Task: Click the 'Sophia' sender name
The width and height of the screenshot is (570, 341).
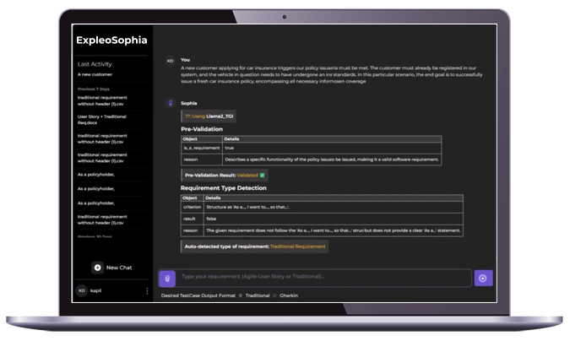Action: (189, 103)
